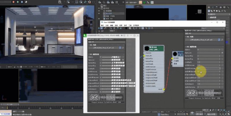The width and height of the screenshot is (231, 116).
Task: Click the search icon beside the OSL file name
Action: (x=222, y=40)
